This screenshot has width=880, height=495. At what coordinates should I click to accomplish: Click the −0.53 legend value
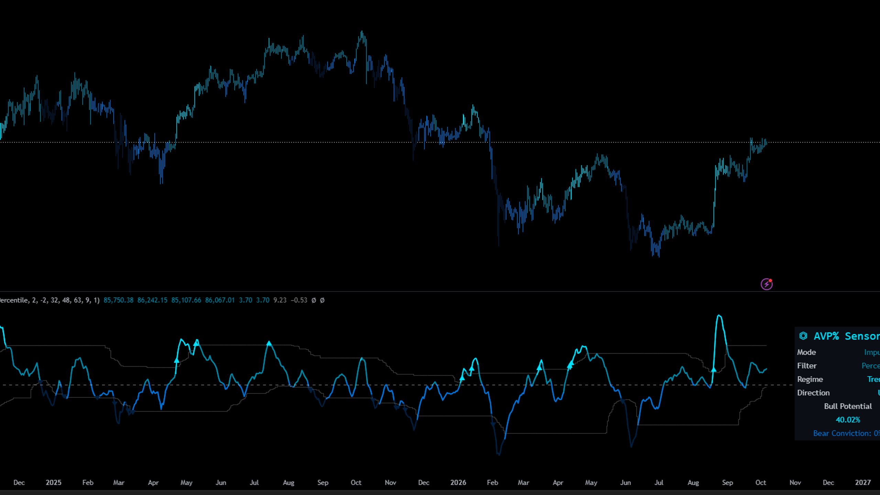pos(299,300)
